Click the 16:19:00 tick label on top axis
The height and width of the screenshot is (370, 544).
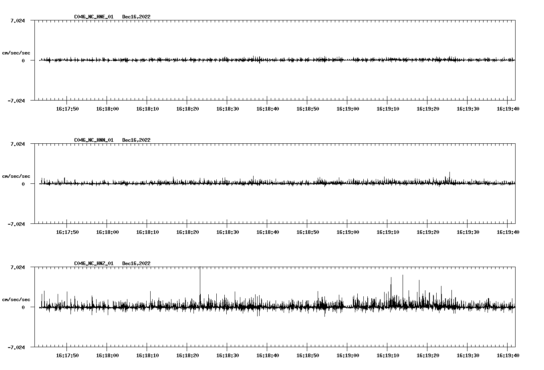point(348,108)
